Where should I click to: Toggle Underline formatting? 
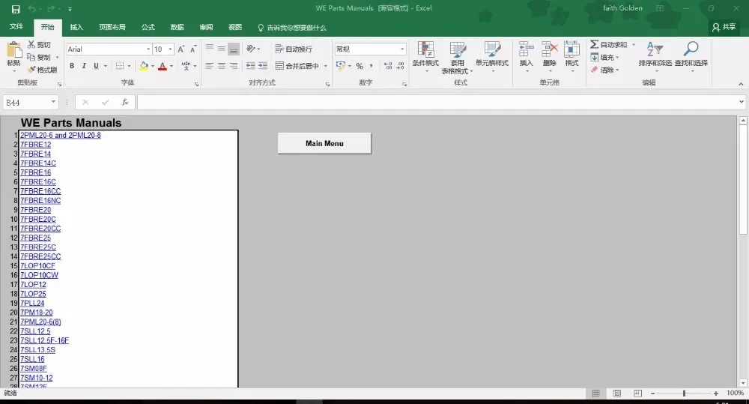click(x=96, y=66)
